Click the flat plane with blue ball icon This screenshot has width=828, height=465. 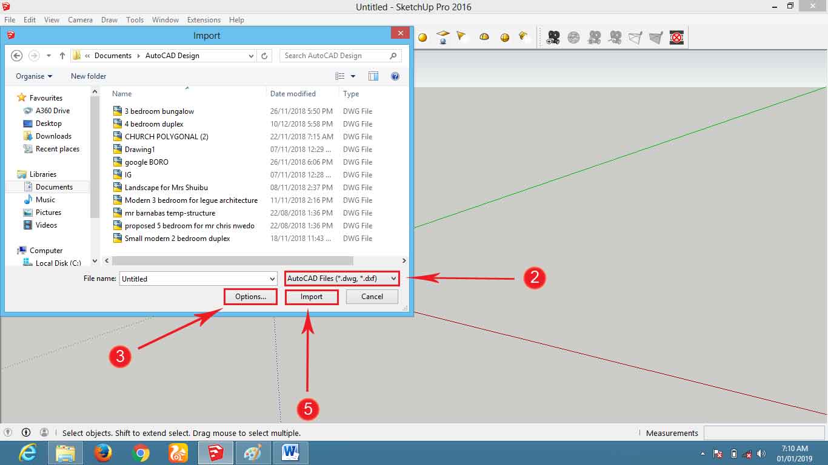coord(443,38)
